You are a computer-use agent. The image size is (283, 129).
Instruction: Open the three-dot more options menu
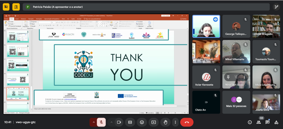point(175,122)
